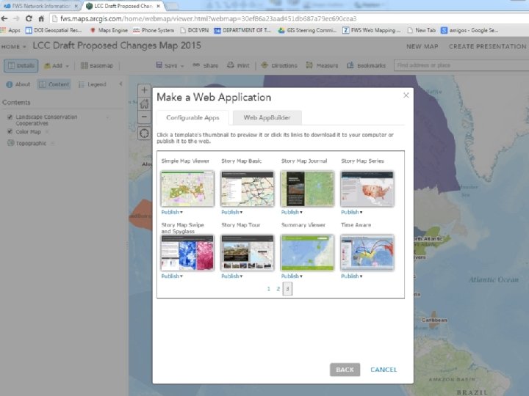Click the browser home icon

point(41,18)
